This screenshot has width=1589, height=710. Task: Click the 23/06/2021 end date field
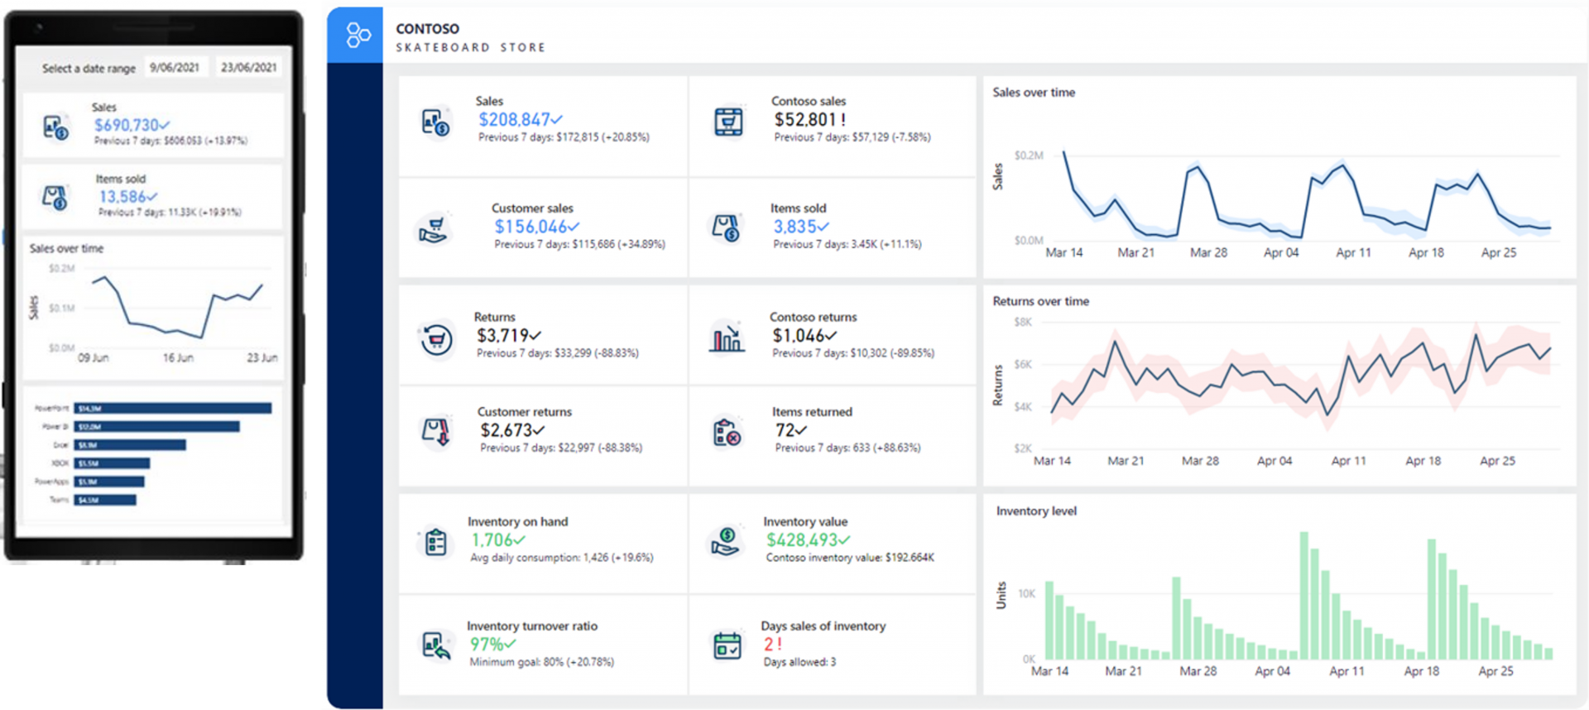pos(248,68)
